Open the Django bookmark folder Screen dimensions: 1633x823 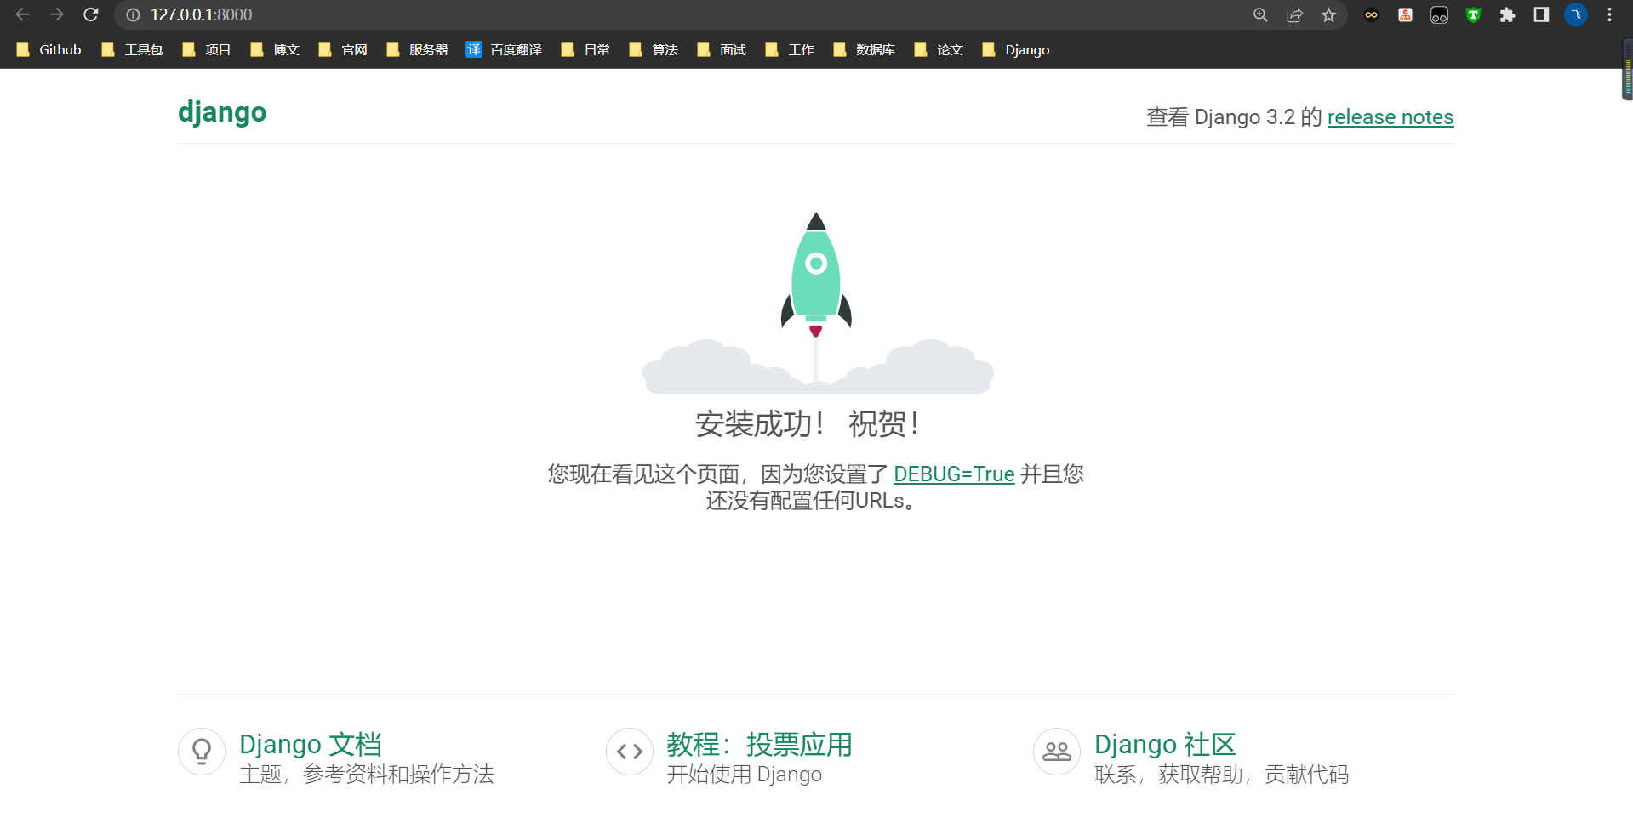1016,50
